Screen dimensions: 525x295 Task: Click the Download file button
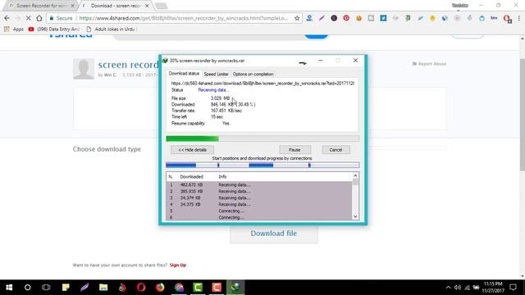point(273,234)
